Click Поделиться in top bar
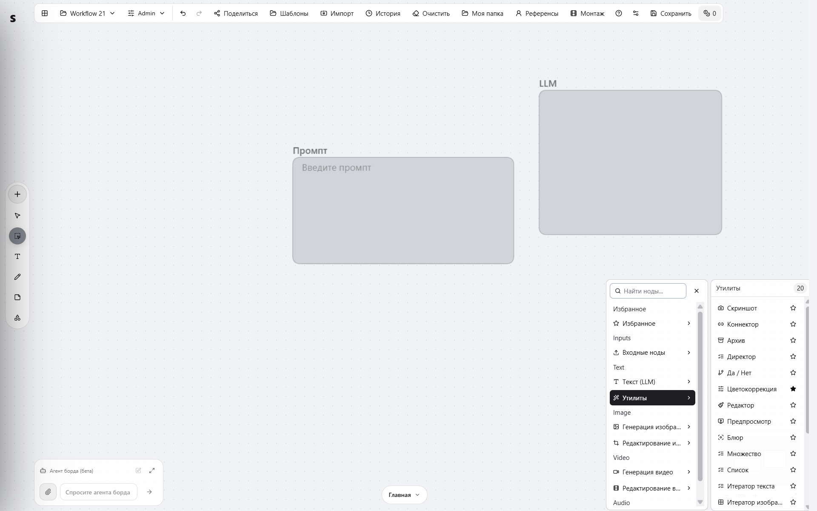 point(236,13)
